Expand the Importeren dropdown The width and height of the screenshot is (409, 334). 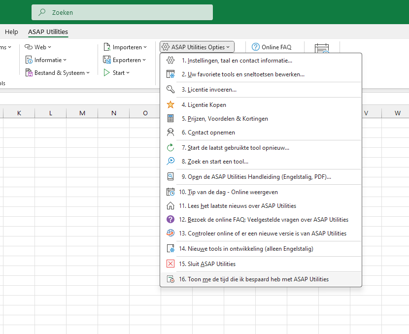coord(125,47)
